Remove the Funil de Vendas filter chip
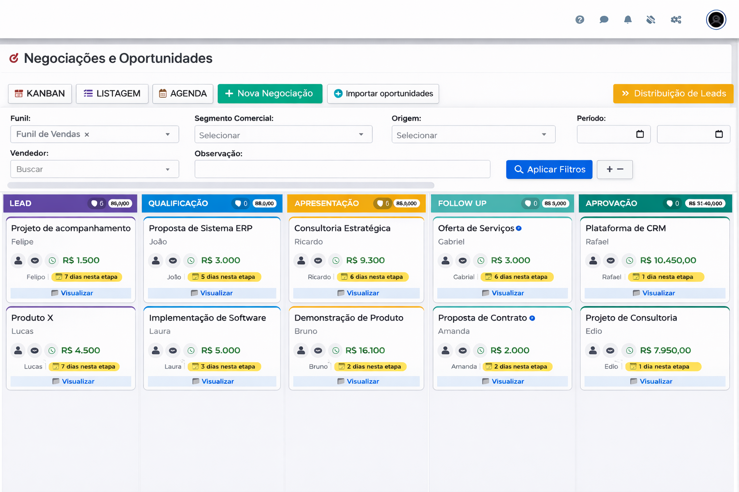Image resolution: width=739 pixels, height=492 pixels. (x=87, y=135)
